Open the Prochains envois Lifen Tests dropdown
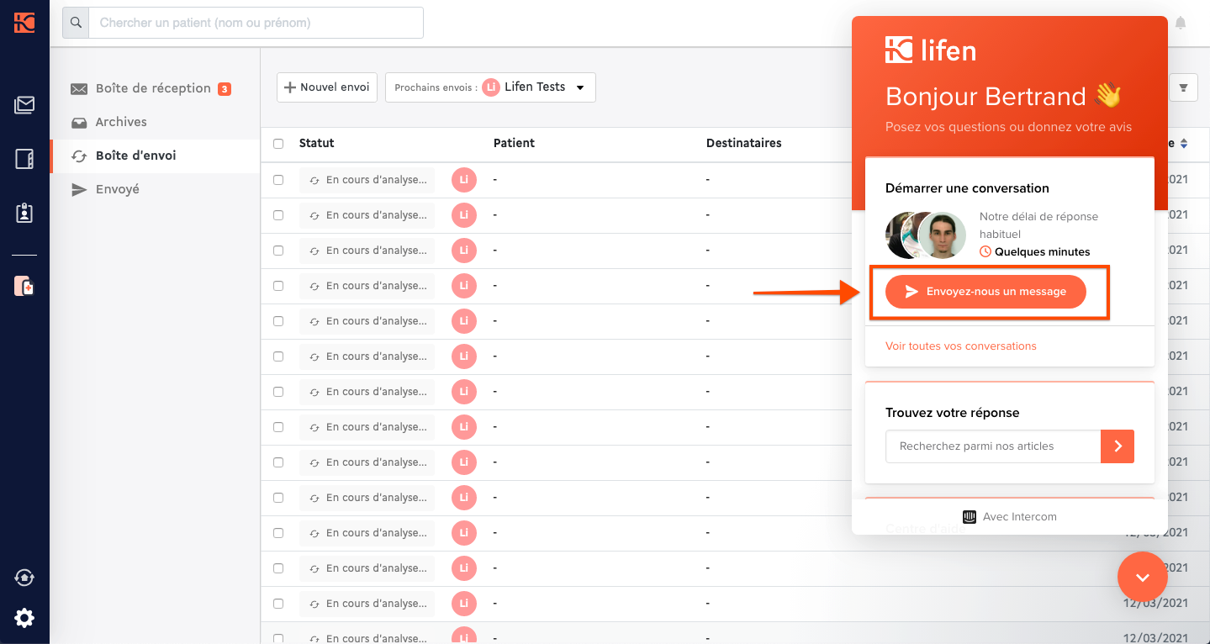This screenshot has height=644, width=1210. point(490,87)
